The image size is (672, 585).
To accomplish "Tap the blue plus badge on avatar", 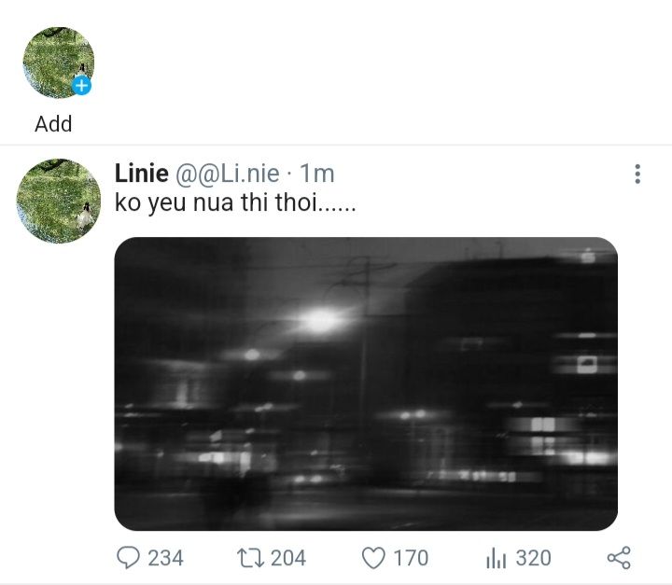I will coord(81,86).
